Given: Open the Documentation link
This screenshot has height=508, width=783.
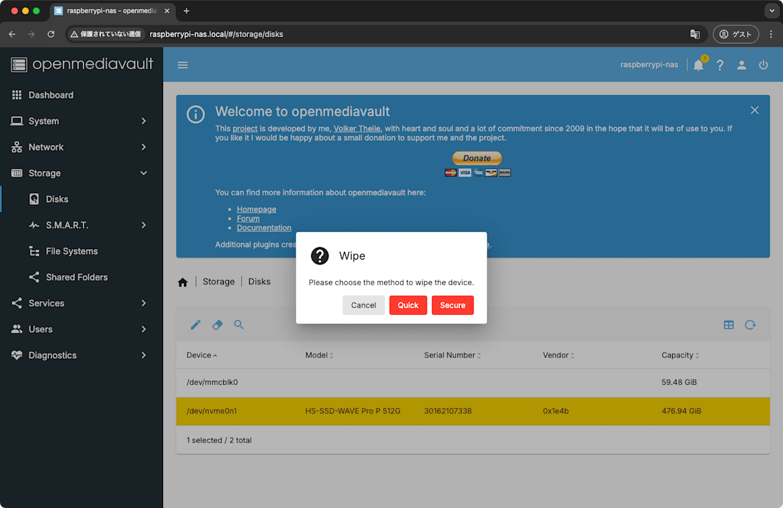Looking at the screenshot, I should click(264, 228).
